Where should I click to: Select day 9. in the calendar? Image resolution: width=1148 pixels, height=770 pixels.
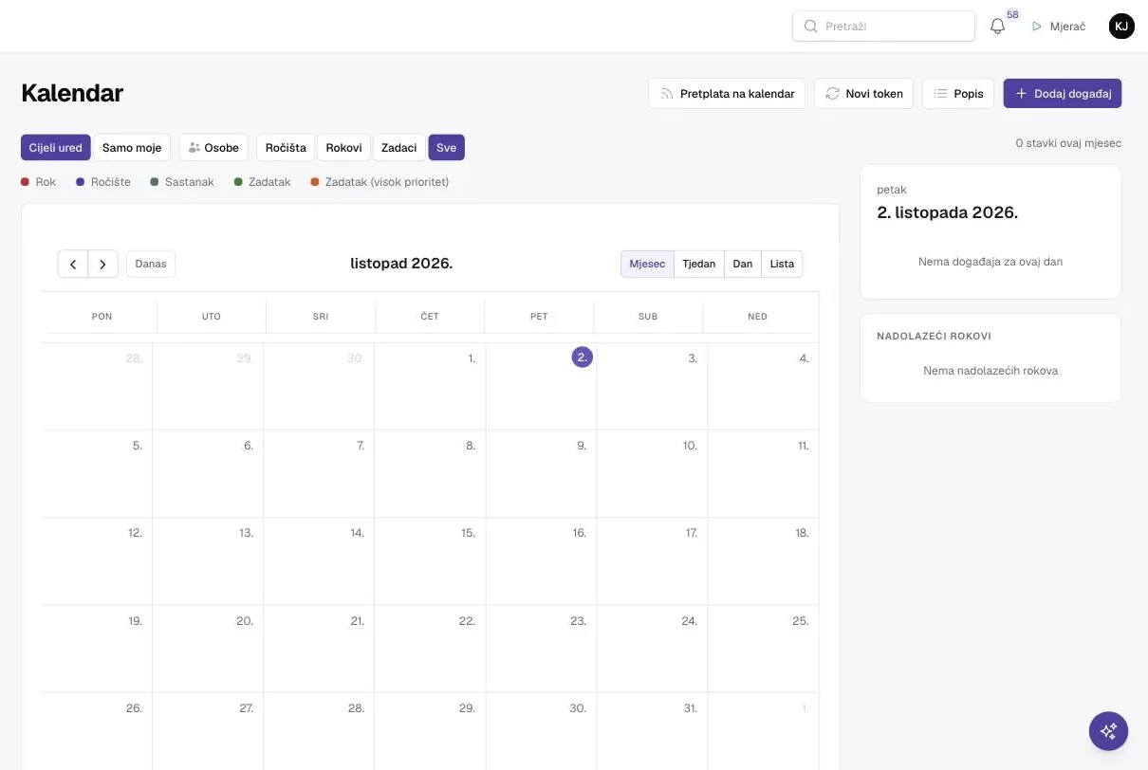[x=582, y=446]
